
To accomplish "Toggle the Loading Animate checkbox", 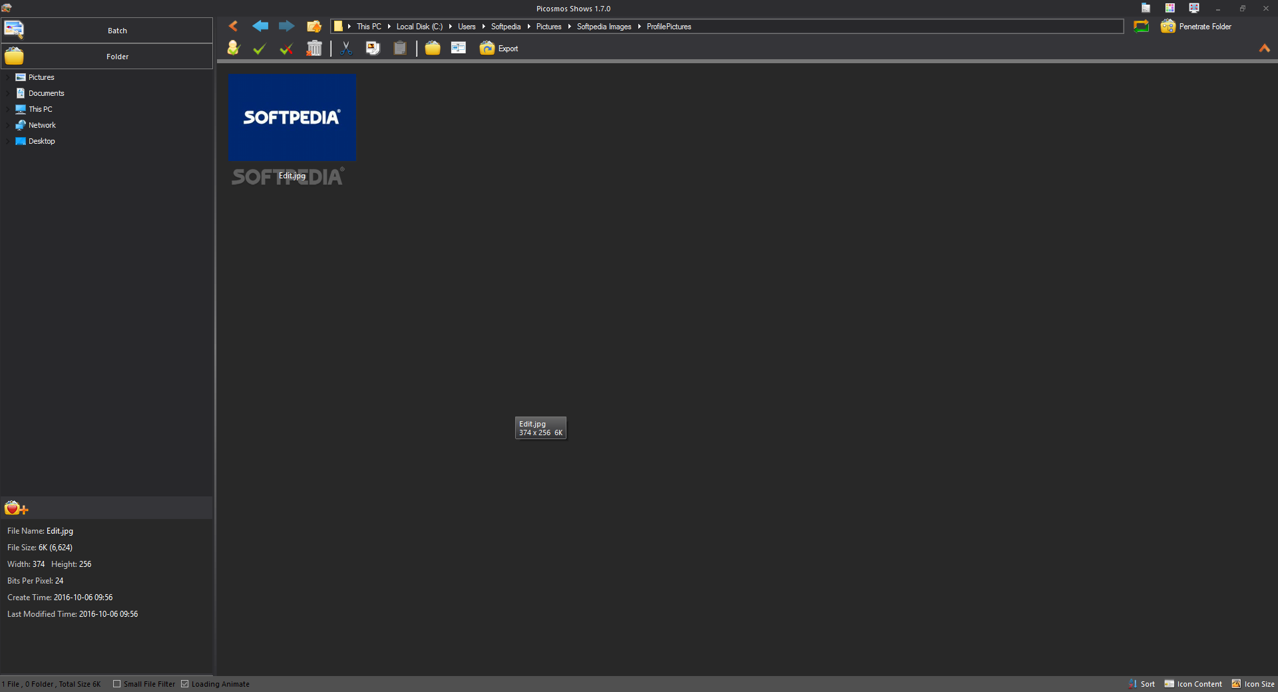I will pyautogui.click(x=185, y=683).
